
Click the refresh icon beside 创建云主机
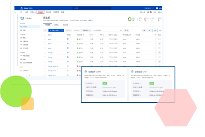[45, 31]
